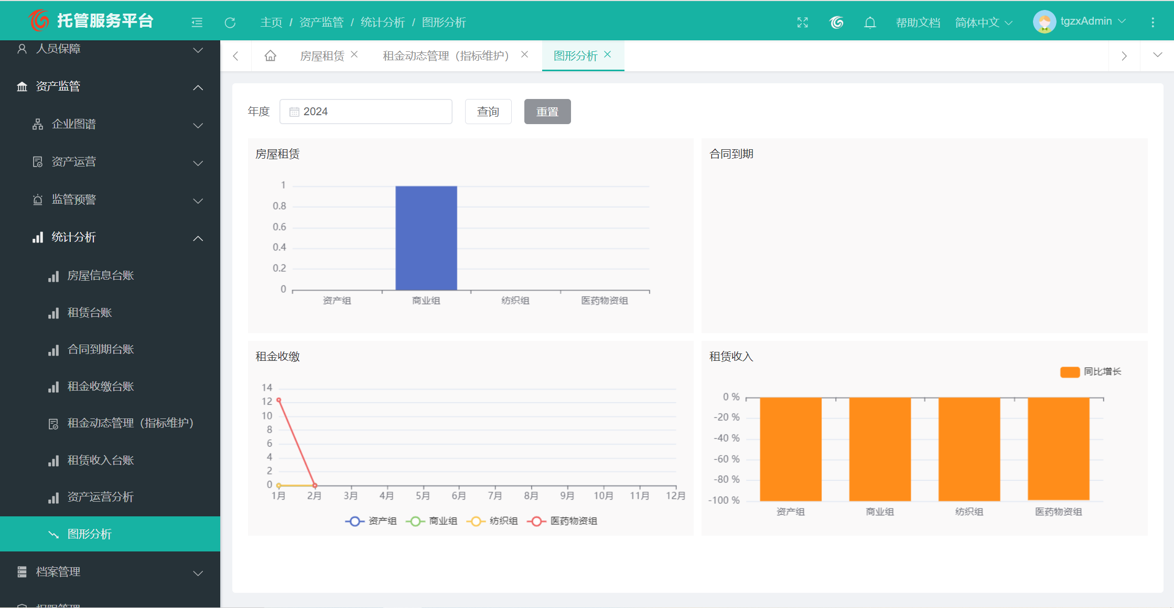Viewport: 1174px width, 608px height.
Task: Open the tgzxAdmin user dropdown
Action: point(1093,21)
